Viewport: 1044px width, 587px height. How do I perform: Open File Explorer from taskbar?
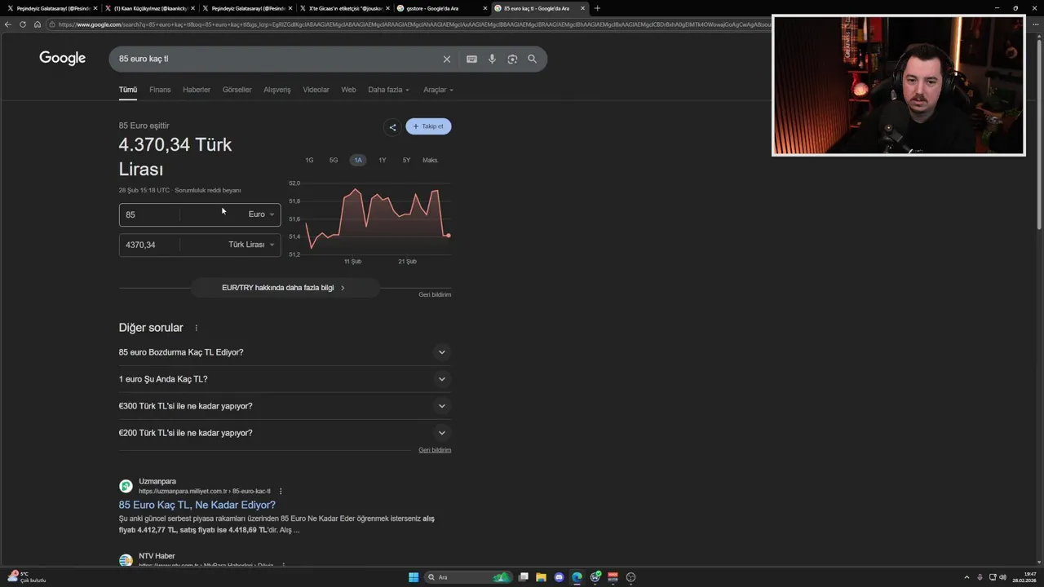tap(541, 577)
